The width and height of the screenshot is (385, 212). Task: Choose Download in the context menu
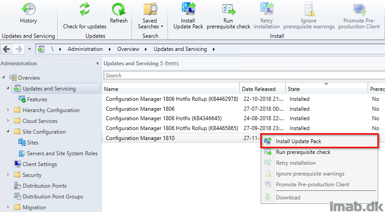coord(319,197)
